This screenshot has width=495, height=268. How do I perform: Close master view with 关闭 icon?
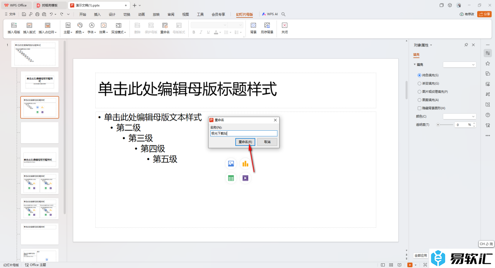285,25
